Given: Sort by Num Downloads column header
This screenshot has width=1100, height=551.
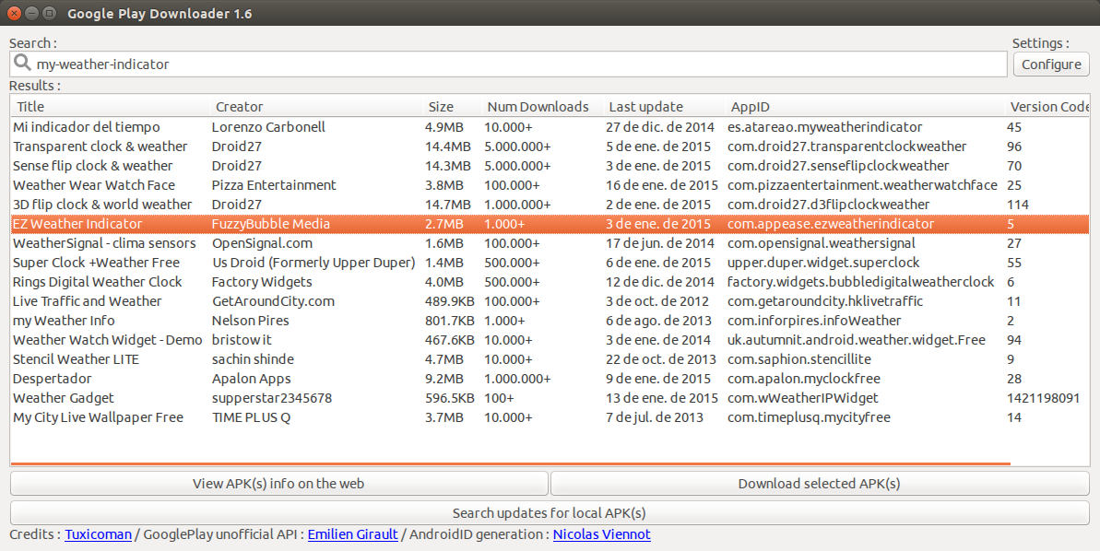Looking at the screenshot, I should 543,107.
